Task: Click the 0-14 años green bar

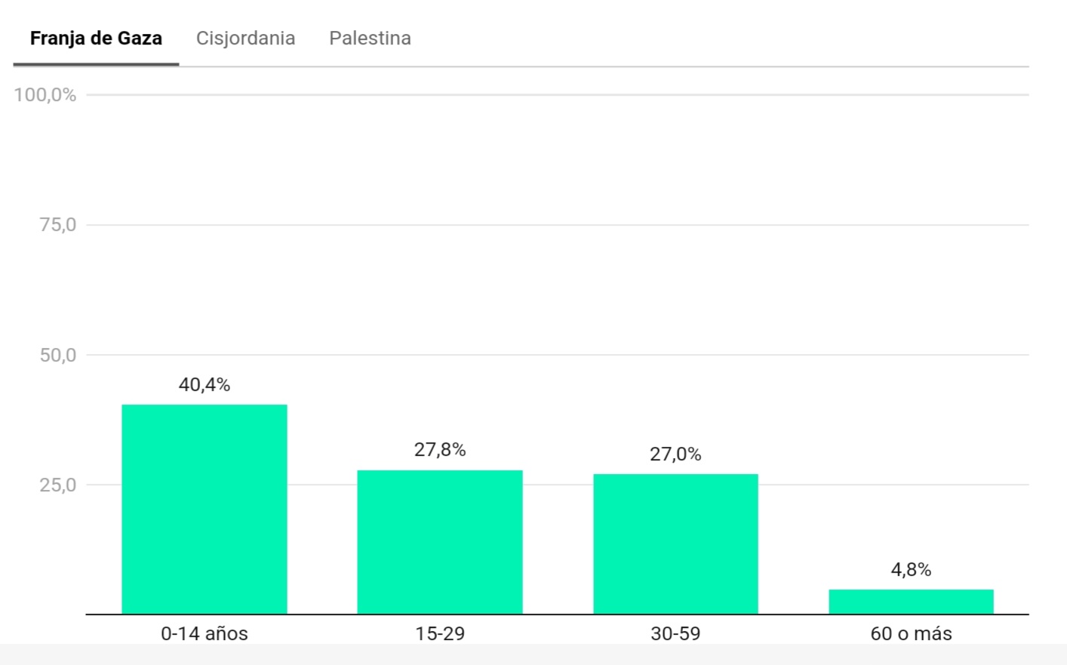Action: [204, 510]
